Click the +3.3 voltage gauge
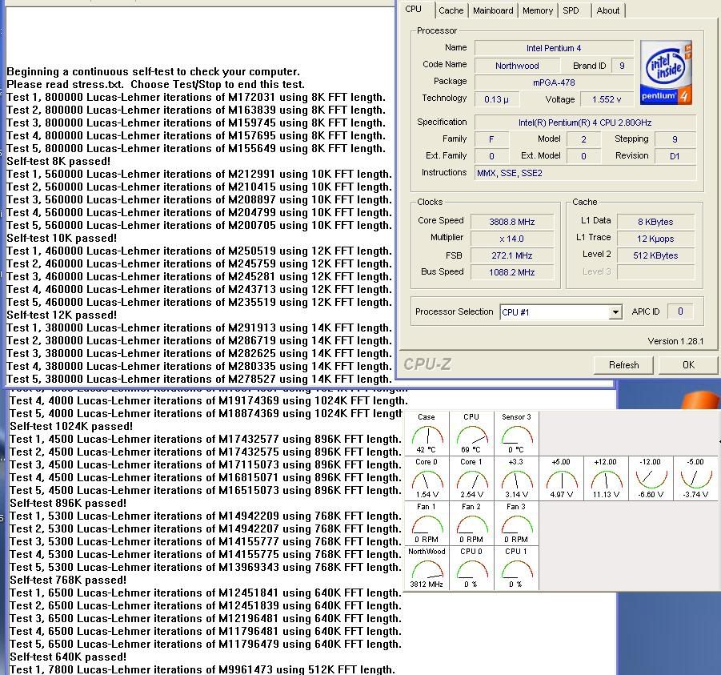The height and width of the screenshot is (675, 721). tap(516, 478)
